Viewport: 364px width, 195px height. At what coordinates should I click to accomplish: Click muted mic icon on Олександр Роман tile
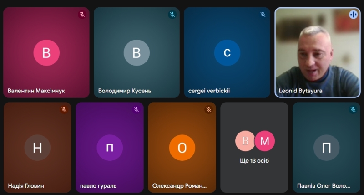pyautogui.click(x=208, y=109)
